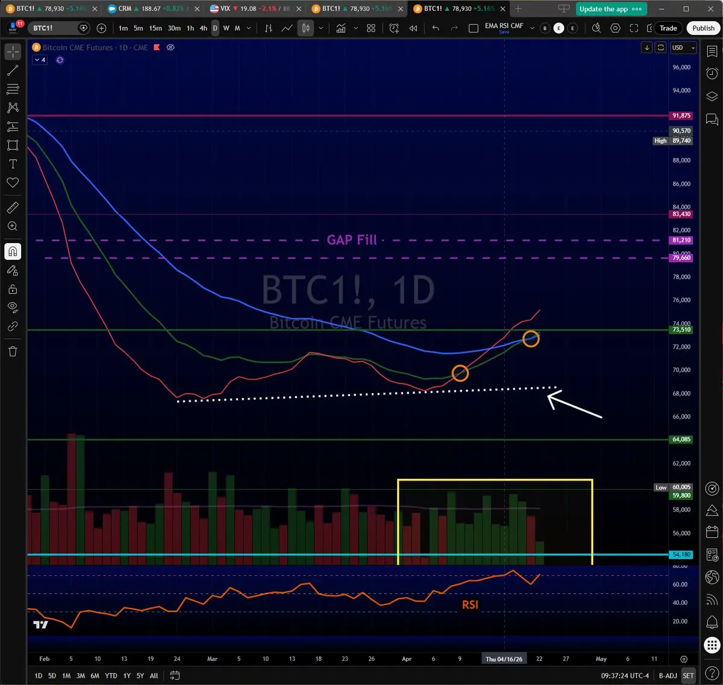This screenshot has height=685, width=723.
Task: Select the bars chart style
Action: (269, 28)
